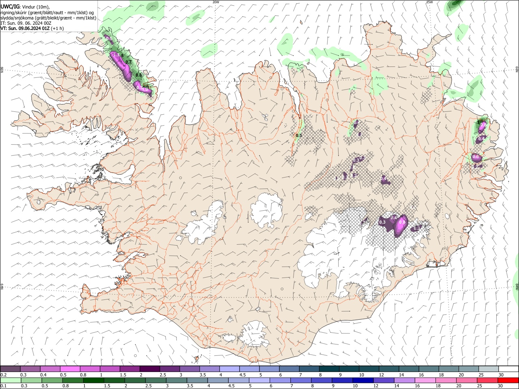Select the black '0.5' value near the northern fjord
The image size is (519, 389).
(x=299, y=135)
